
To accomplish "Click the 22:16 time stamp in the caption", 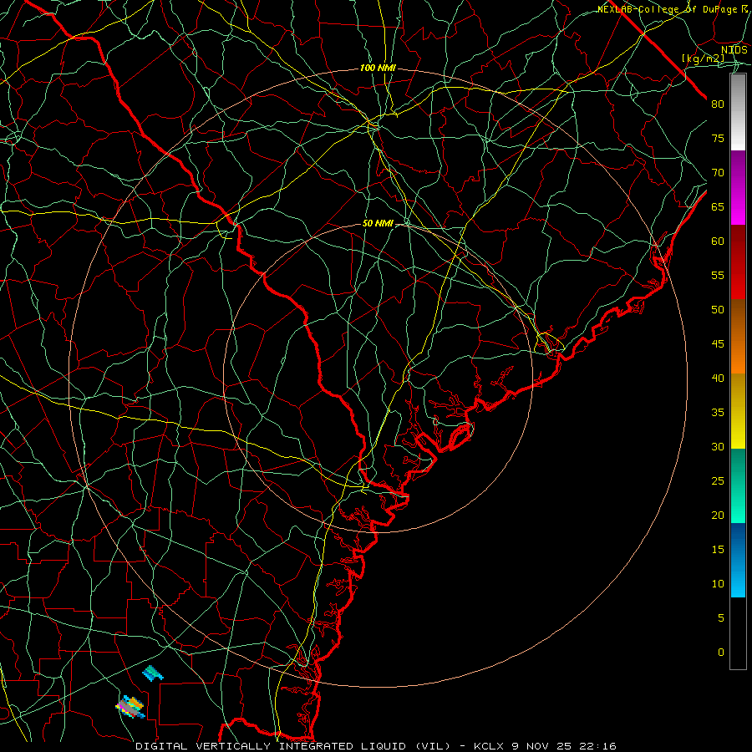I will [x=596, y=746].
